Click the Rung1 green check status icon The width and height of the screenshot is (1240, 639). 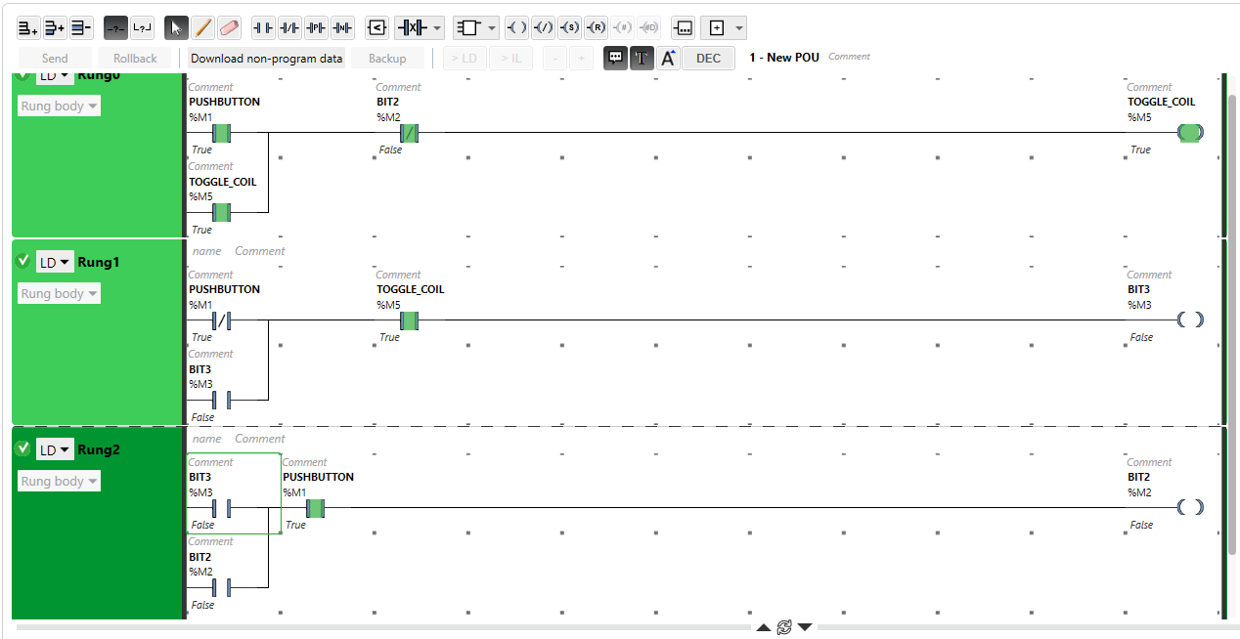pyautogui.click(x=23, y=261)
